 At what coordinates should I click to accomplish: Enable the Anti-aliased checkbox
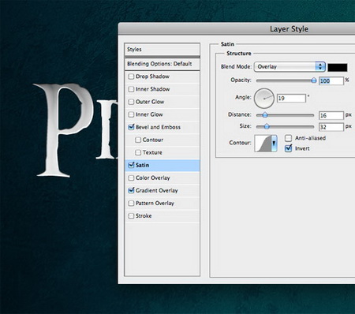[x=289, y=138]
